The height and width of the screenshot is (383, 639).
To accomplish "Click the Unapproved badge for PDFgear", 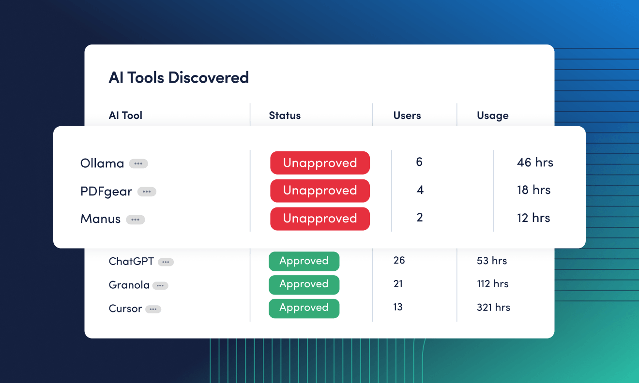I will tap(320, 191).
